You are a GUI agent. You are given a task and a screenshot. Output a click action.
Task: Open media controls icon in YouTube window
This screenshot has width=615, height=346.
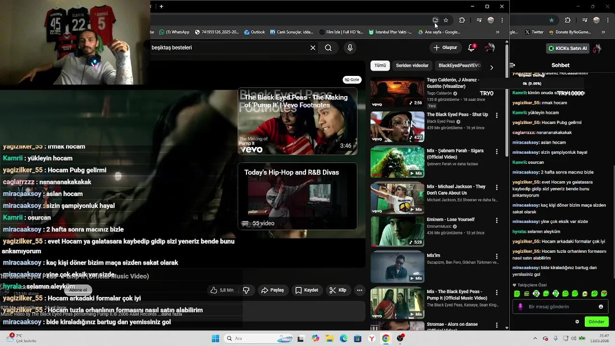click(x=479, y=20)
